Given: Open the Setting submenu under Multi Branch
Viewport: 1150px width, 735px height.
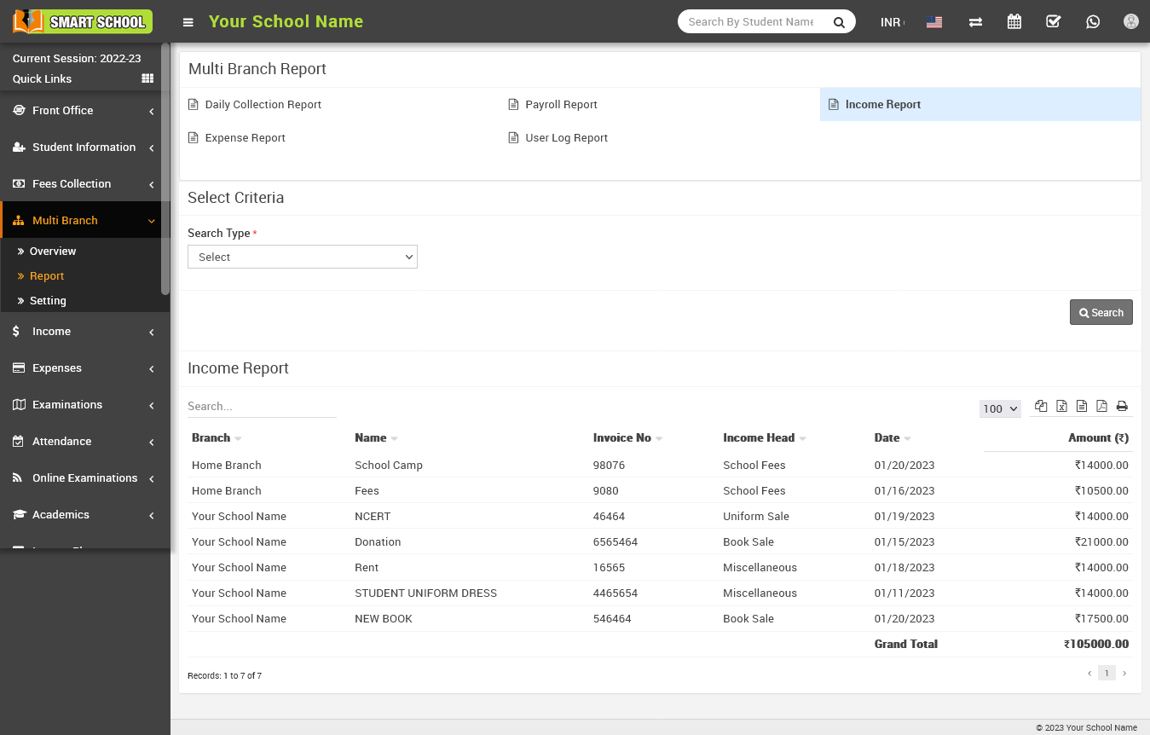Looking at the screenshot, I should [x=48, y=301].
